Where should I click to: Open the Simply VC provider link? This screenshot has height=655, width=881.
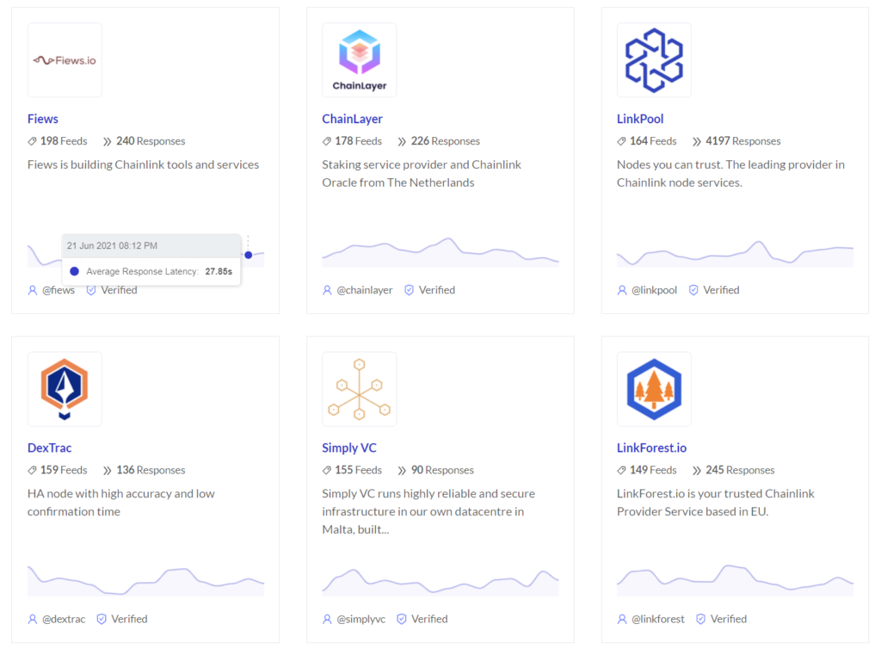(349, 448)
